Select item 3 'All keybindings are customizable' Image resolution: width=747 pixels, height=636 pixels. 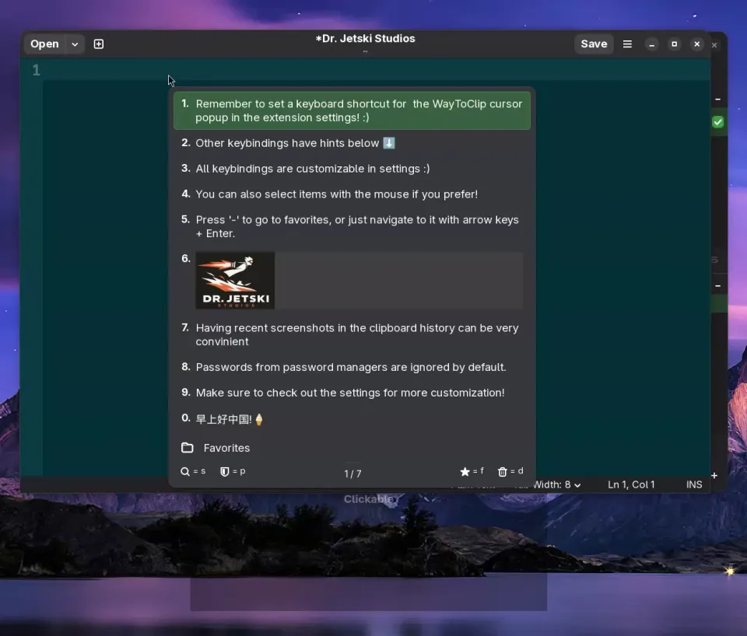coord(352,169)
